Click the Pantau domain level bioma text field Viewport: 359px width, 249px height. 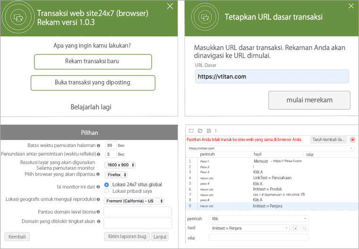[x=137, y=211]
